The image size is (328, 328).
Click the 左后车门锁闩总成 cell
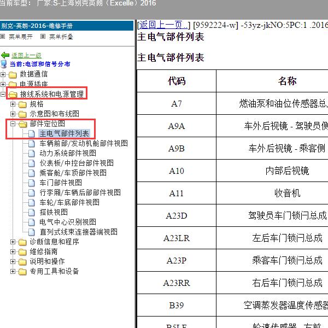point(272,238)
